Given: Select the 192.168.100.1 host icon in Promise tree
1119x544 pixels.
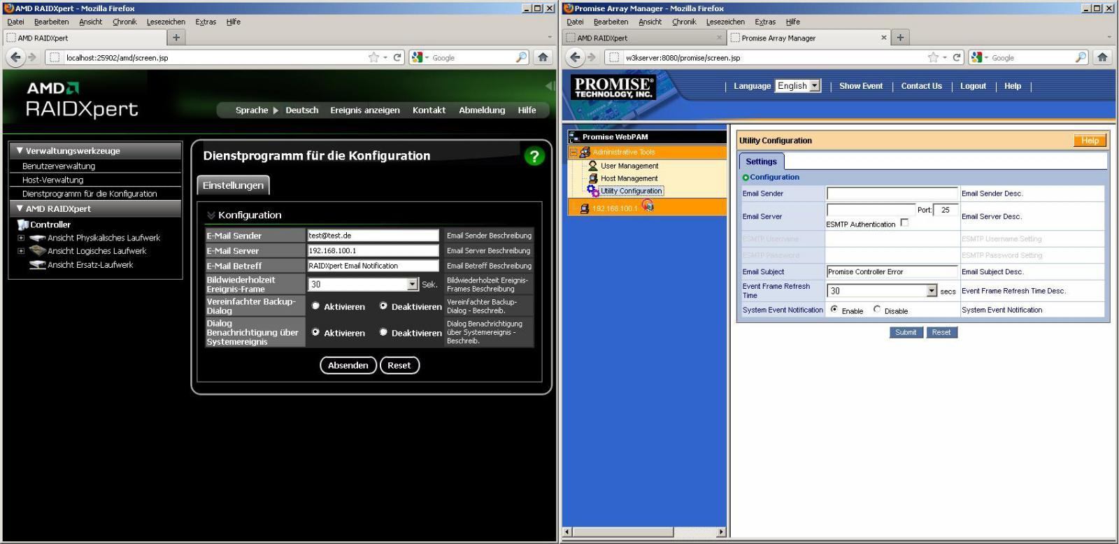Looking at the screenshot, I should click(584, 208).
